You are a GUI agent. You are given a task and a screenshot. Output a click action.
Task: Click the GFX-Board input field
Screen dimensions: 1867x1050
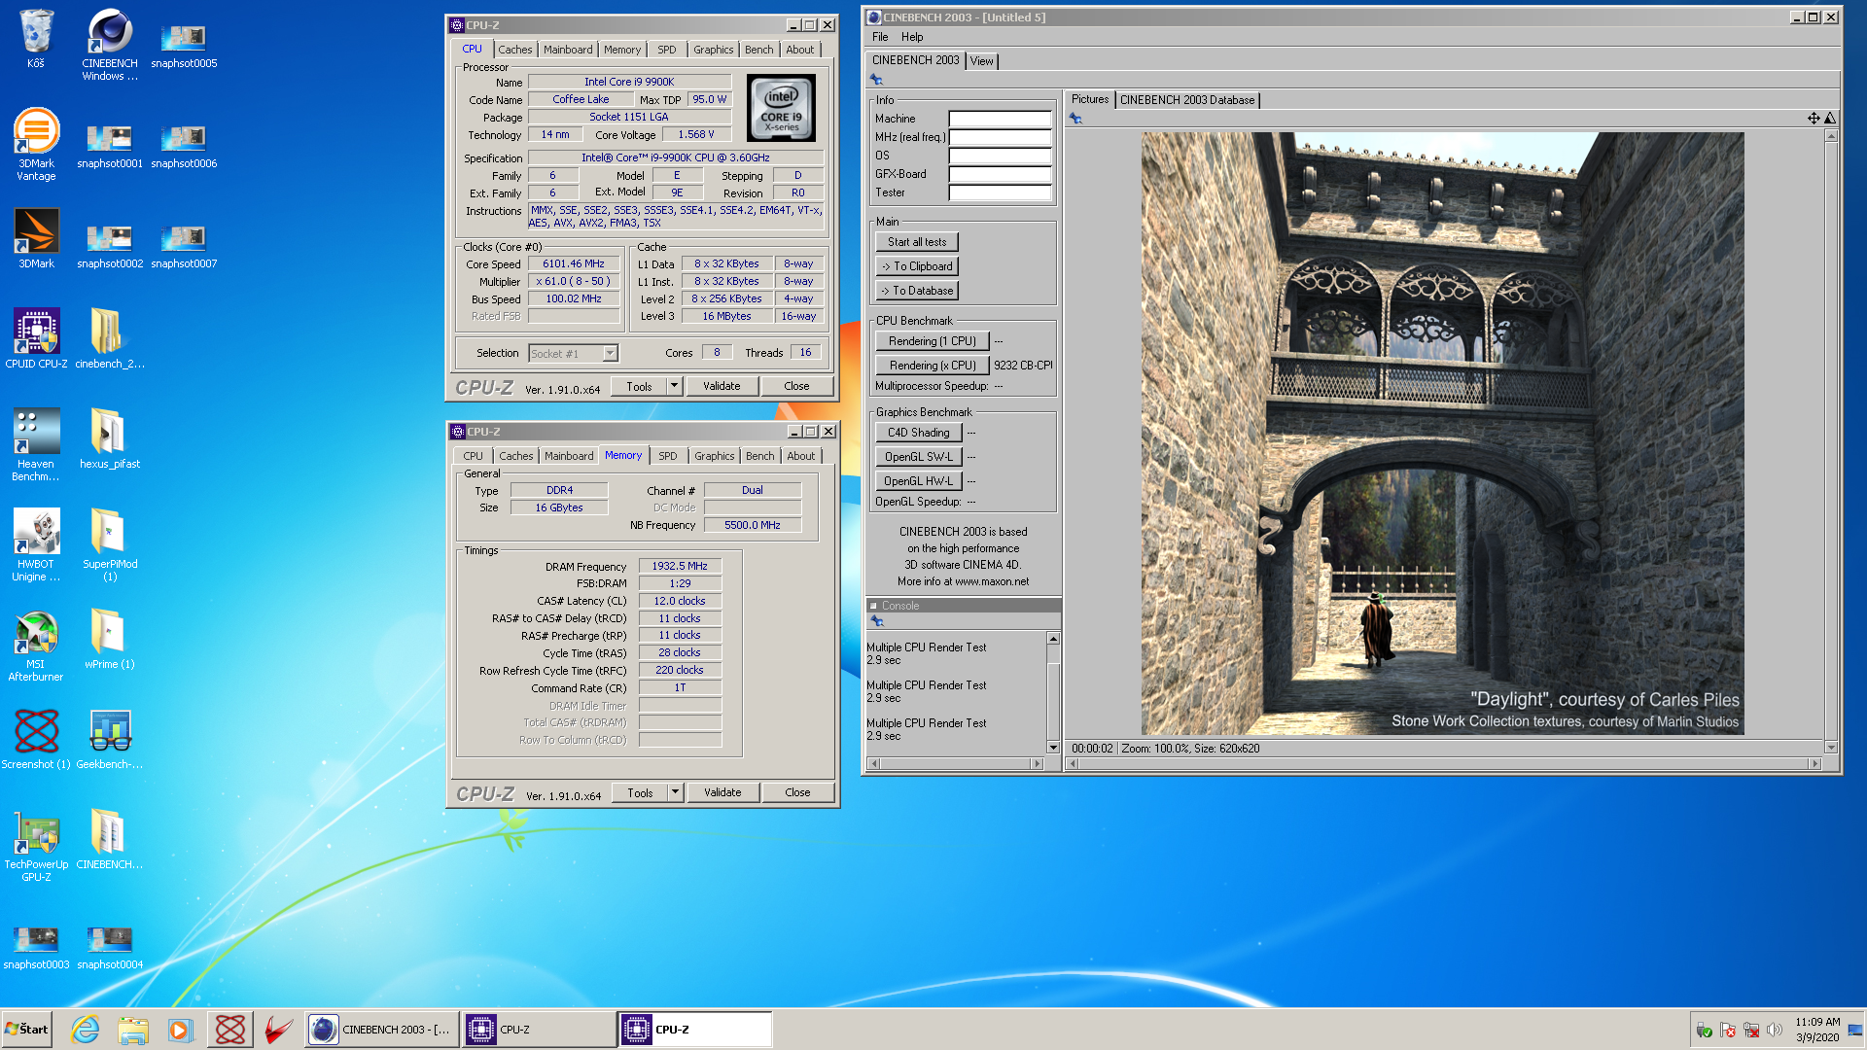1000,174
